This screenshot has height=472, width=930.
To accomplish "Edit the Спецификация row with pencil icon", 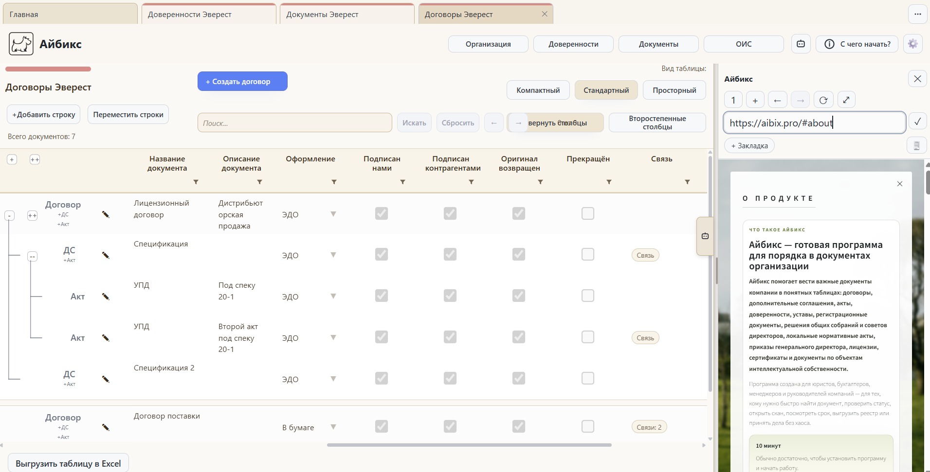I will (106, 255).
